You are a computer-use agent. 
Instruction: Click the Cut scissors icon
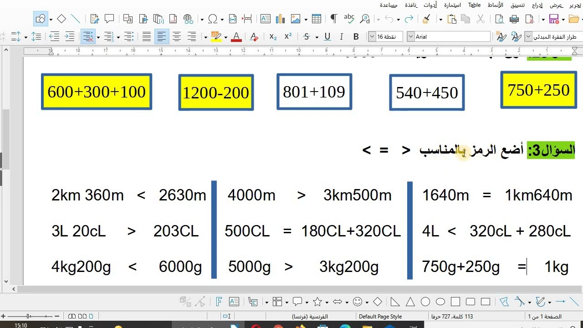[x=480, y=19]
